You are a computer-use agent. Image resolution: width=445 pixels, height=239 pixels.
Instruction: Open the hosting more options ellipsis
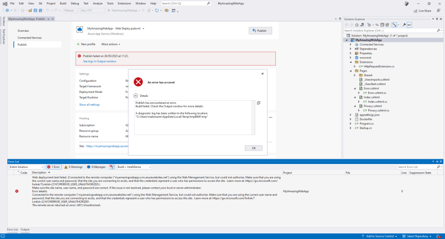click(x=270, y=117)
